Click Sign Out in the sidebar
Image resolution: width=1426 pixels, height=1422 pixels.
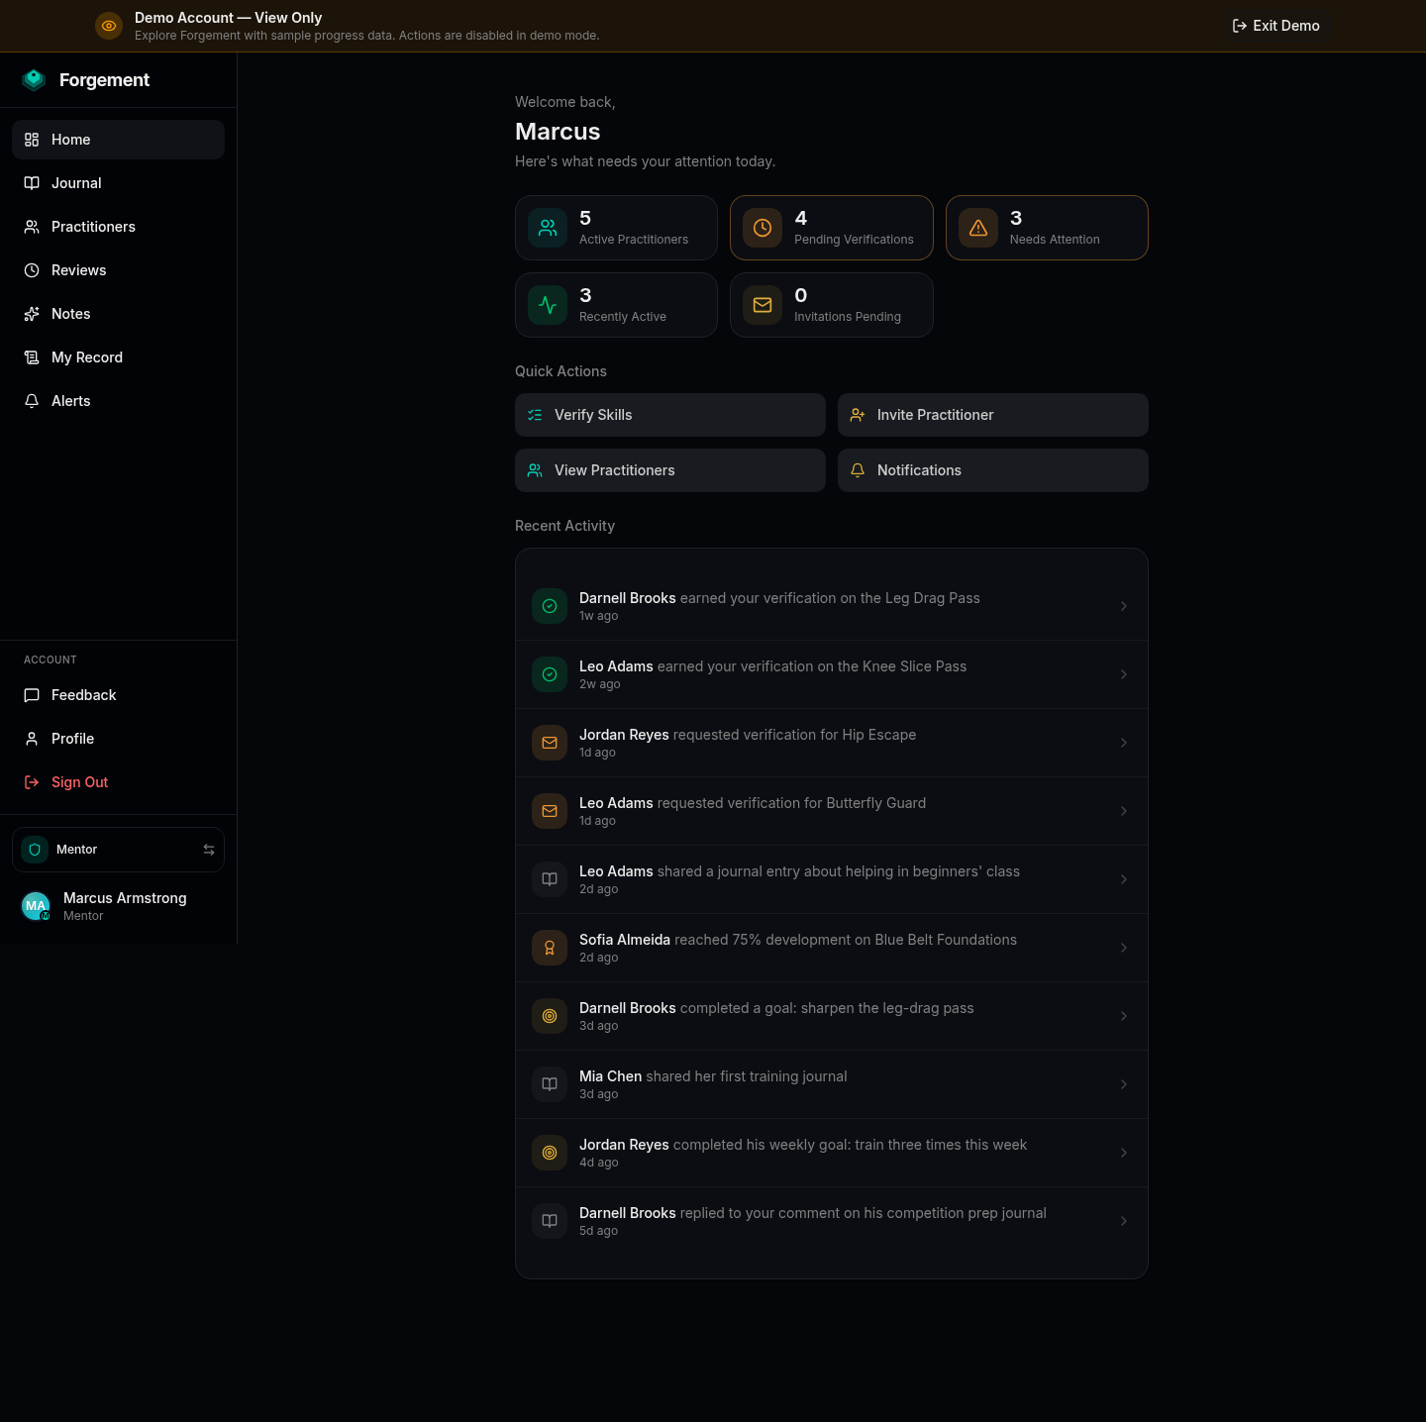coord(118,782)
